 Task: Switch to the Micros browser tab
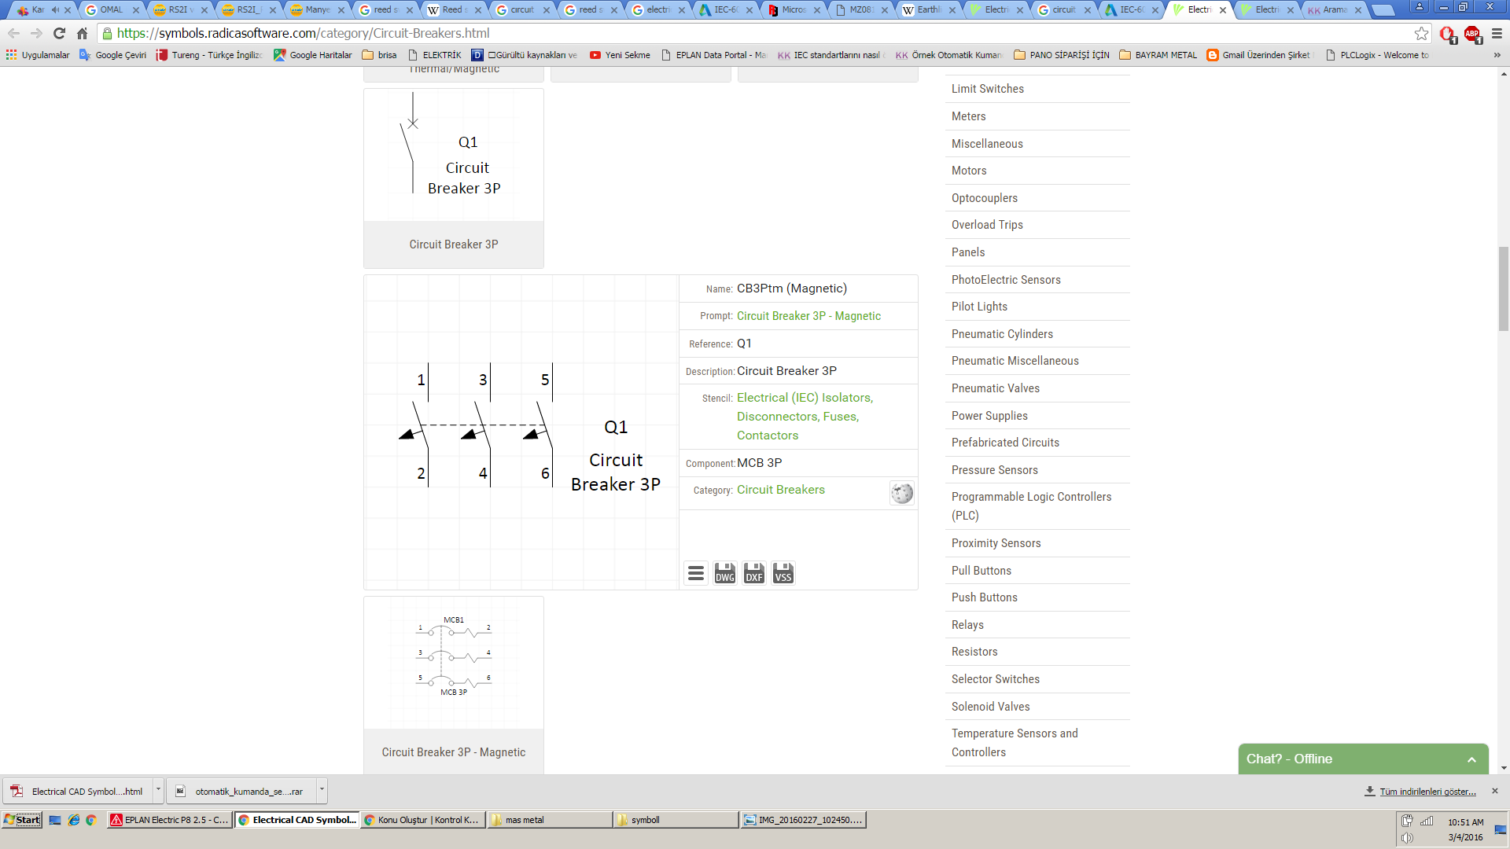[x=794, y=9]
